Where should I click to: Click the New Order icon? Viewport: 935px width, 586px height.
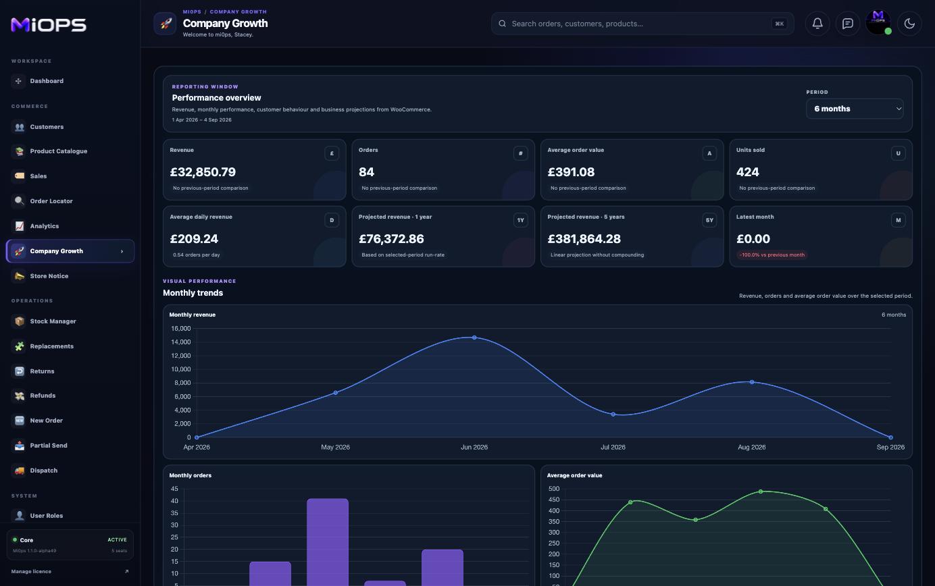(x=19, y=421)
